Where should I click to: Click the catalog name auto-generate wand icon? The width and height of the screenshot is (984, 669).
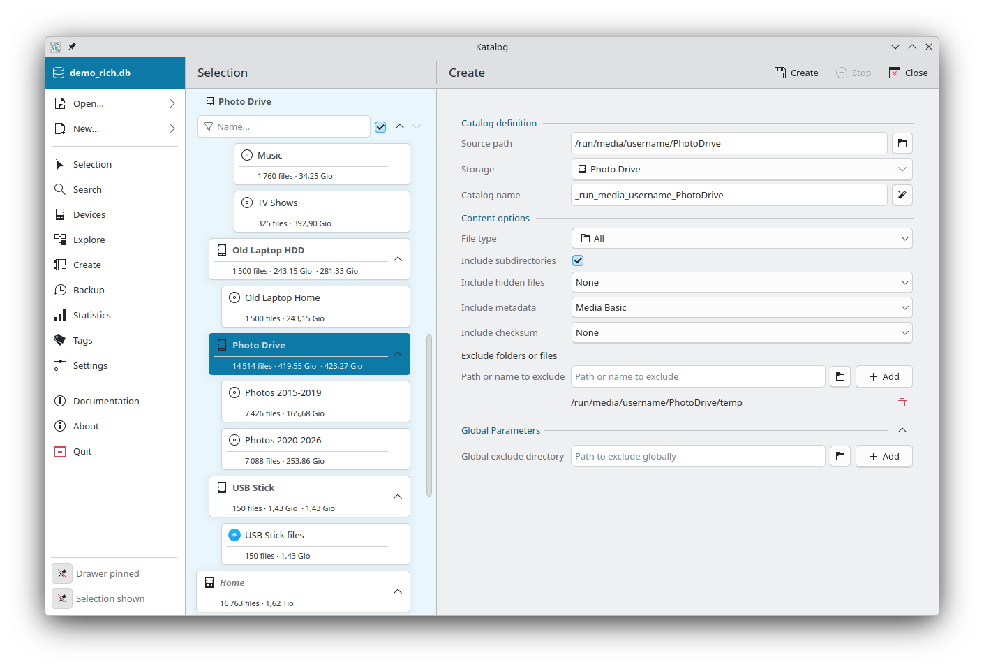pyautogui.click(x=902, y=195)
